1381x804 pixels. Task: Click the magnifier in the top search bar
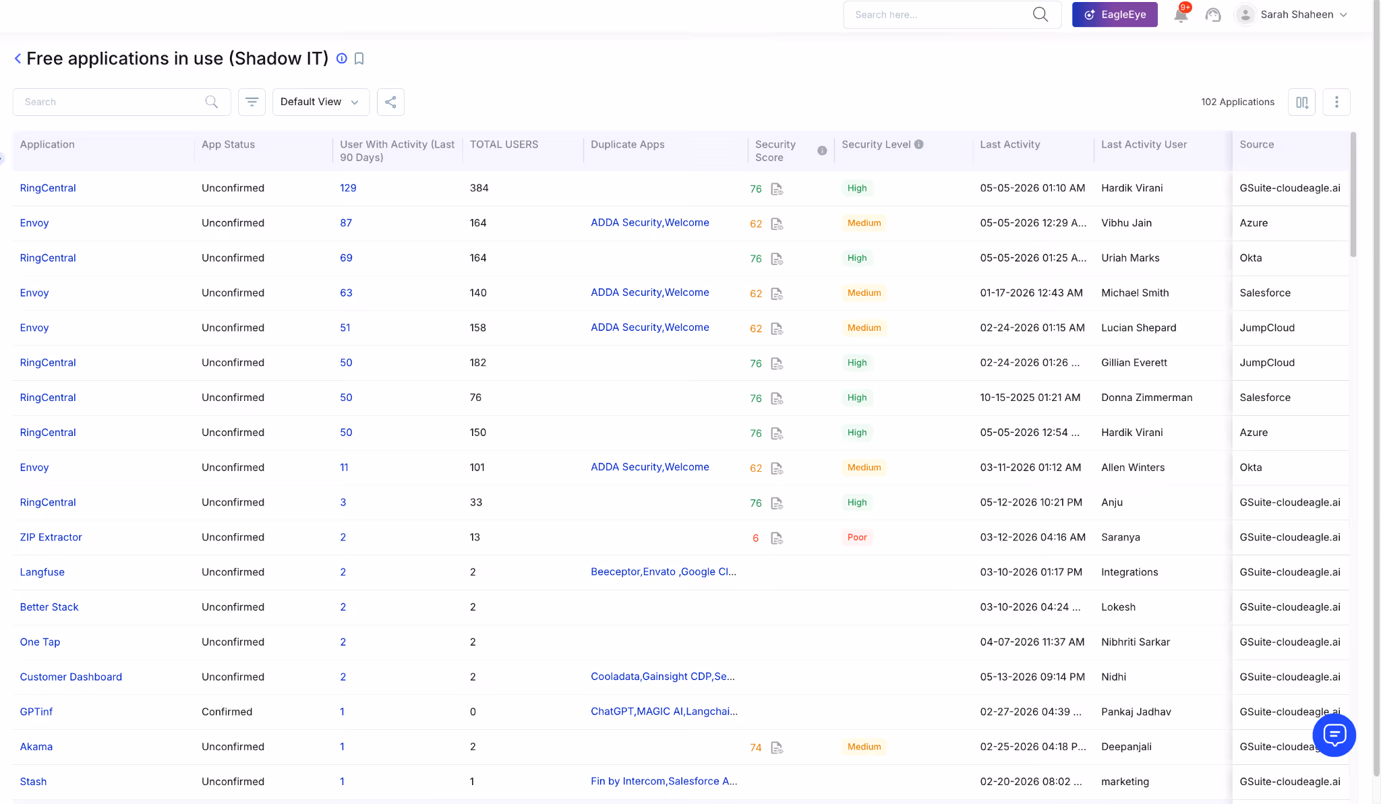pos(1040,15)
